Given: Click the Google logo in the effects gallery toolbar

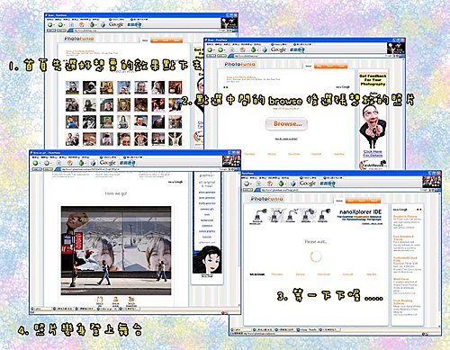Looking at the screenshot, I should pos(116,24).
